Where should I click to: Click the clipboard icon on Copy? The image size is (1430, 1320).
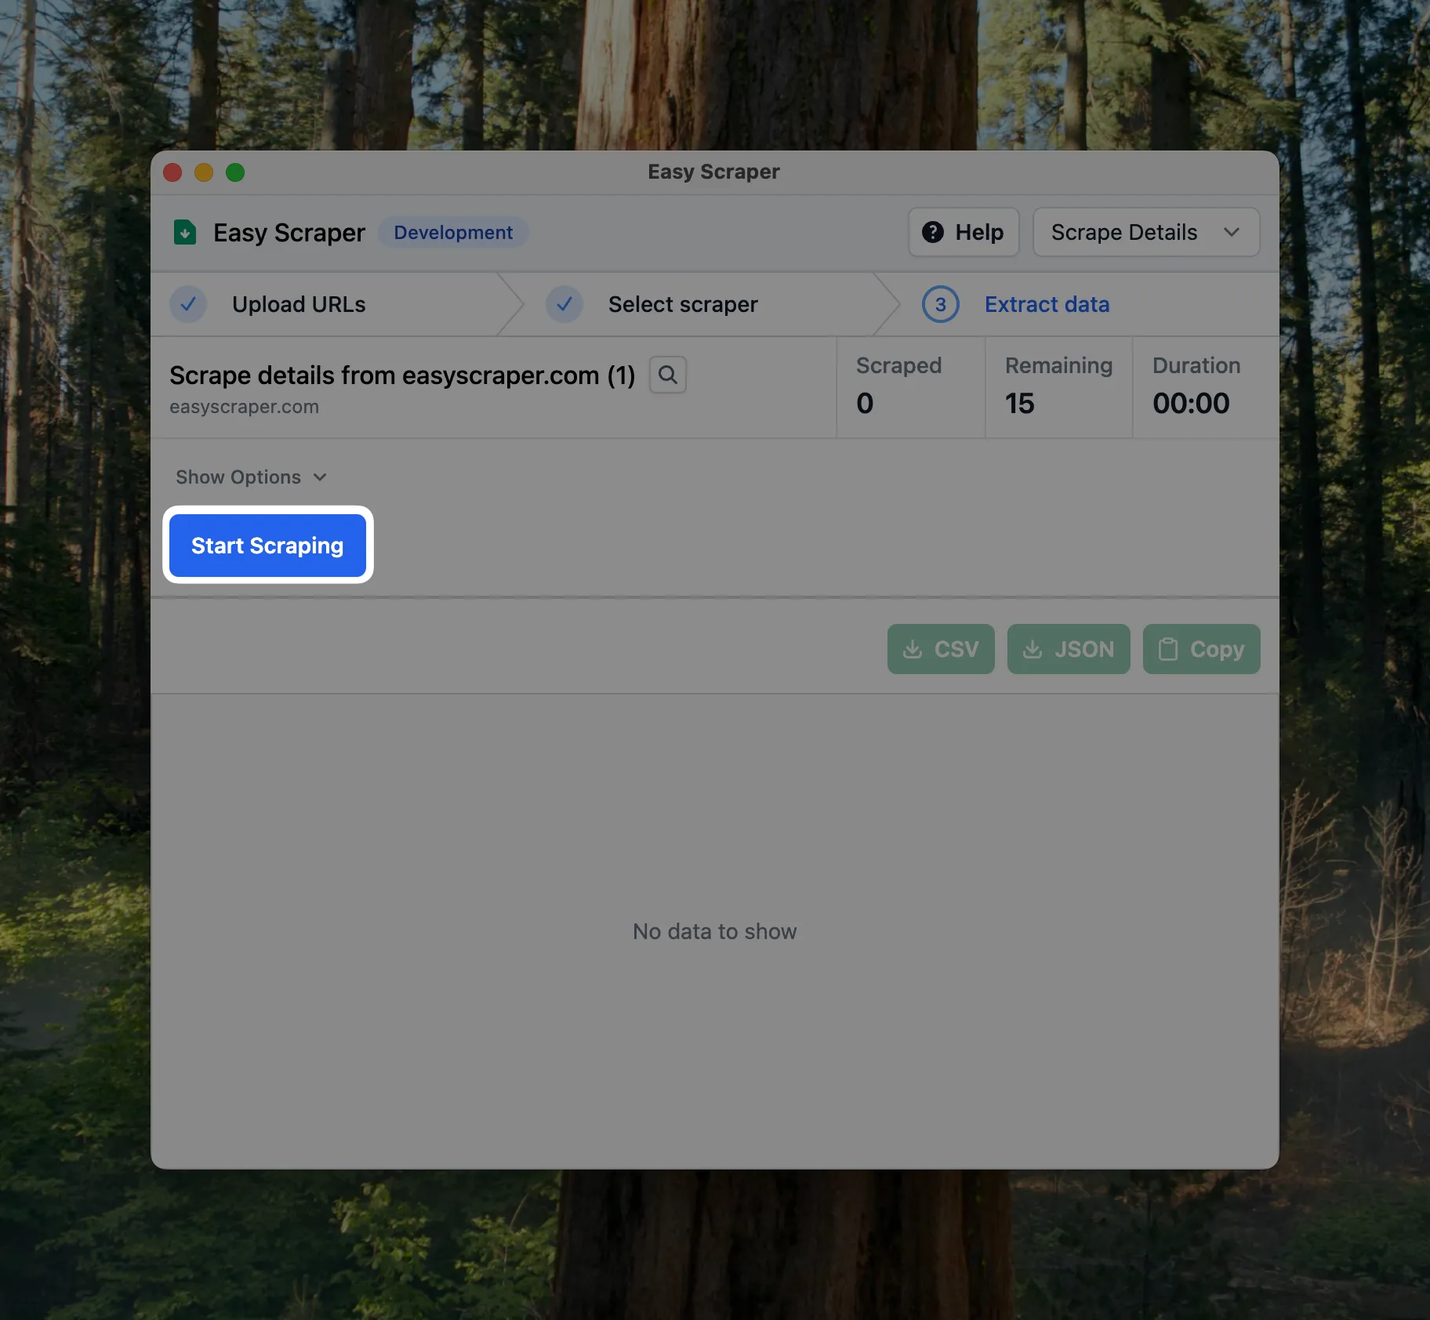[x=1168, y=649]
